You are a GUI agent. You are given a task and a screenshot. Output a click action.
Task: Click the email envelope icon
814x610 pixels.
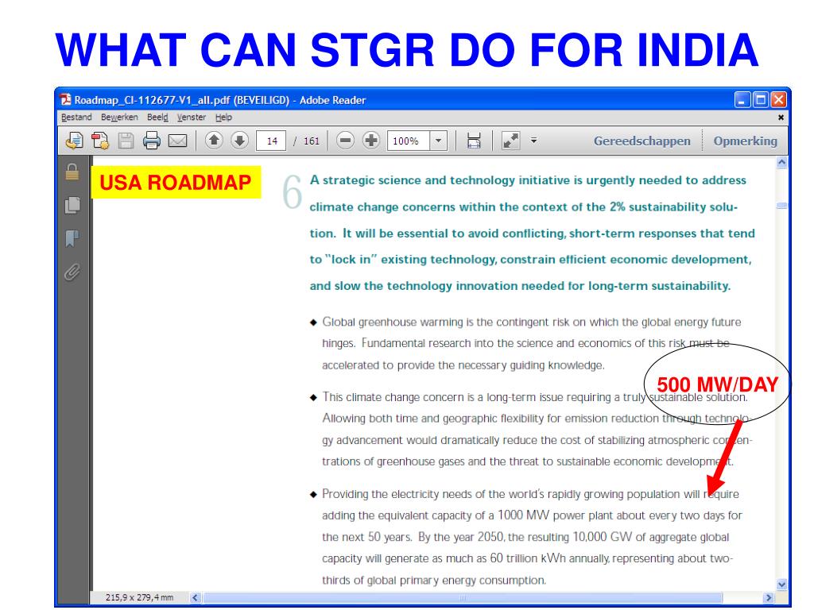pyautogui.click(x=177, y=141)
